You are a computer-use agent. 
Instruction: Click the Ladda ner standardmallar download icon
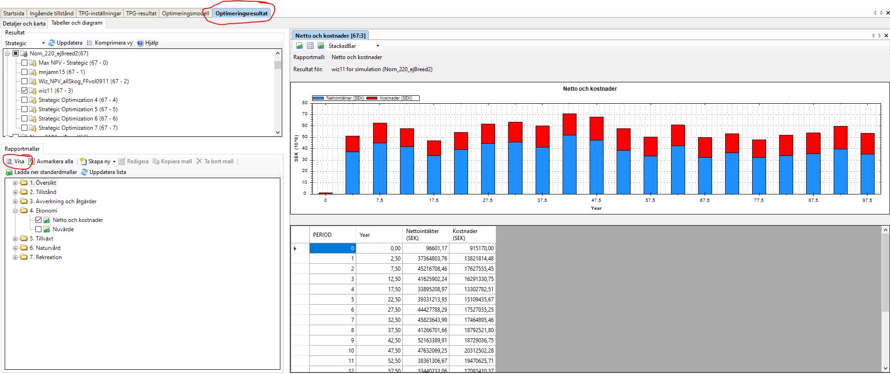[9, 172]
